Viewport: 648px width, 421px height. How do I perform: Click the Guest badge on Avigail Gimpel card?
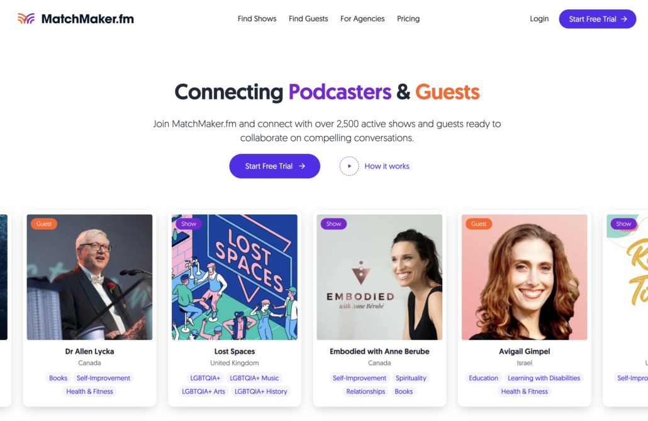pyautogui.click(x=479, y=224)
